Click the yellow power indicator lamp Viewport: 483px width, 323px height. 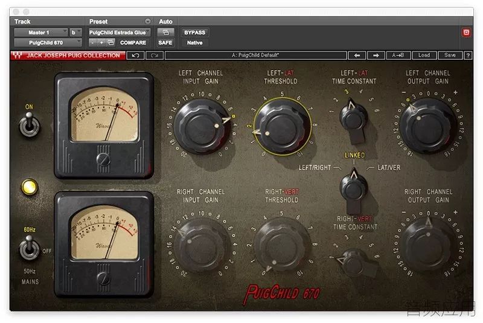(30, 187)
